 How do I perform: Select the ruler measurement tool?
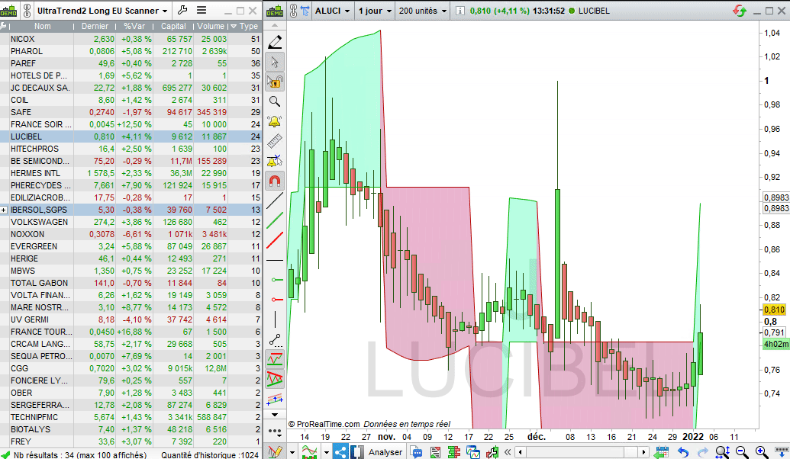[x=275, y=141]
